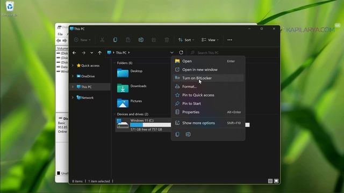Open the Recycle Bin desktop icon
344x193 pixels.
10,9
